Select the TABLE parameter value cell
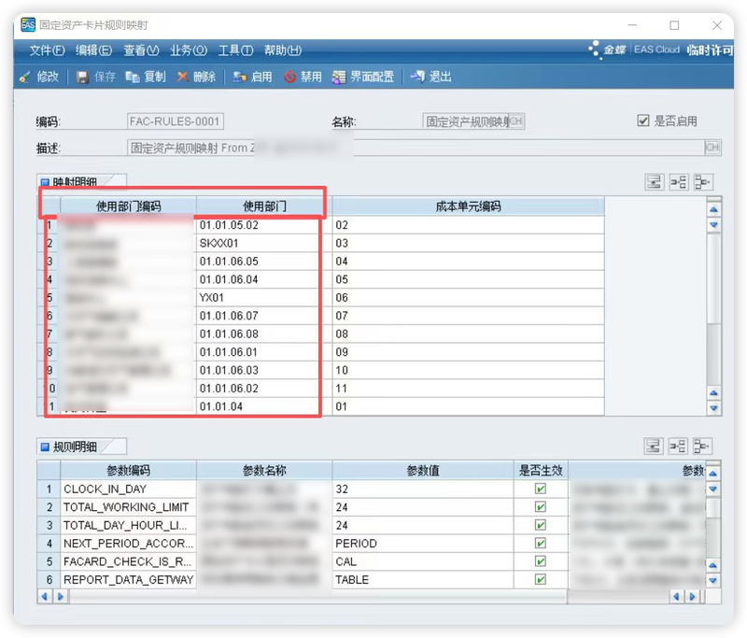Screen dimensions: 747x638 click(x=423, y=579)
